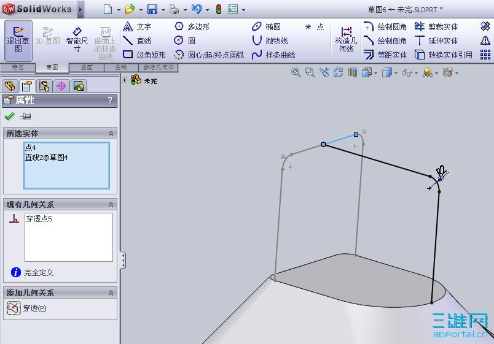
Task: Expand the 未完 flyout feature tree
Action: [125, 80]
